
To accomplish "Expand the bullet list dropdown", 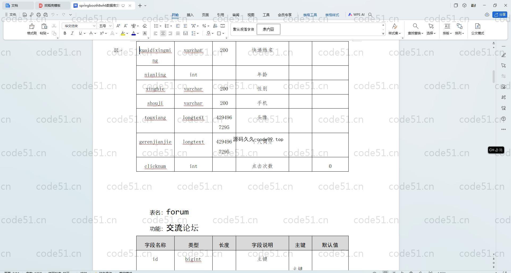I will click(160, 26).
